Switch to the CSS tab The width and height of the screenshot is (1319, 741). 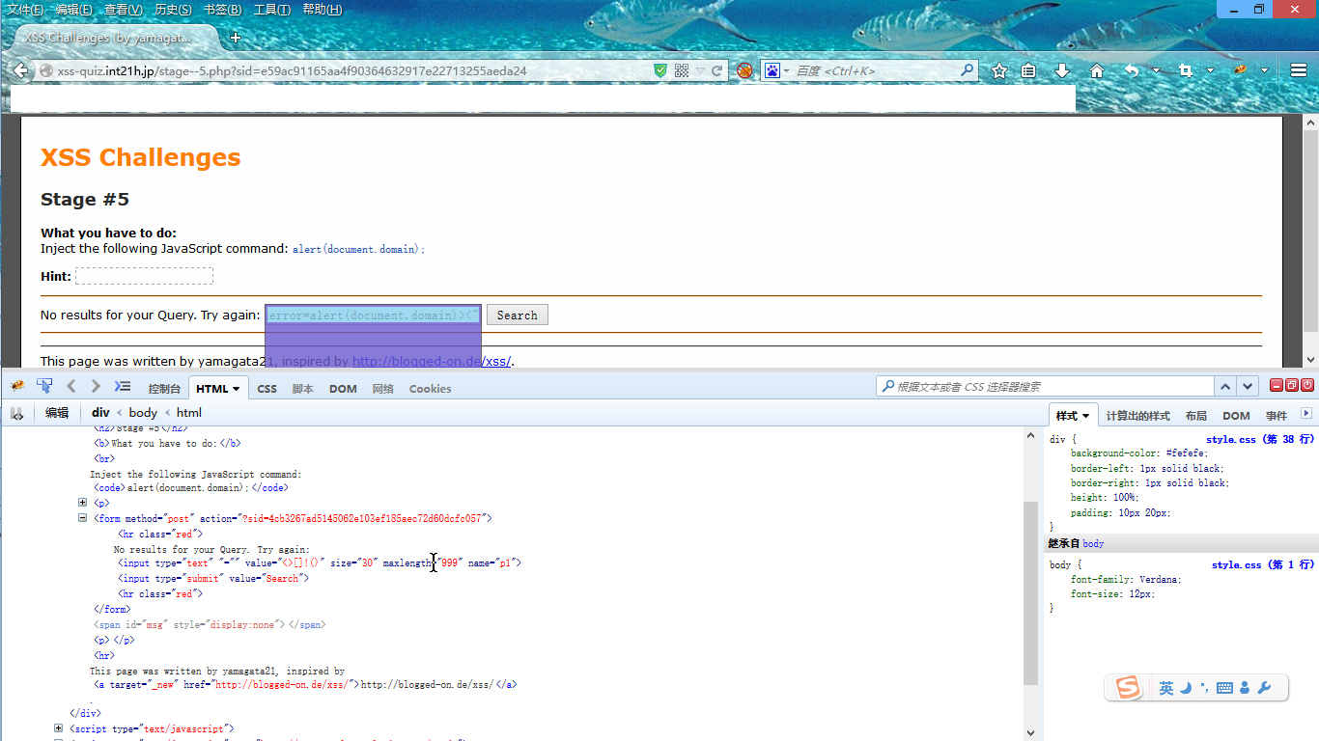[267, 389]
